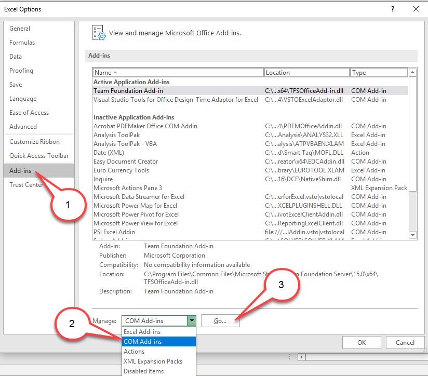Select Acrobat PDFMaker Office COM Addin
The height and width of the screenshot is (376, 428).
[x=250, y=126]
